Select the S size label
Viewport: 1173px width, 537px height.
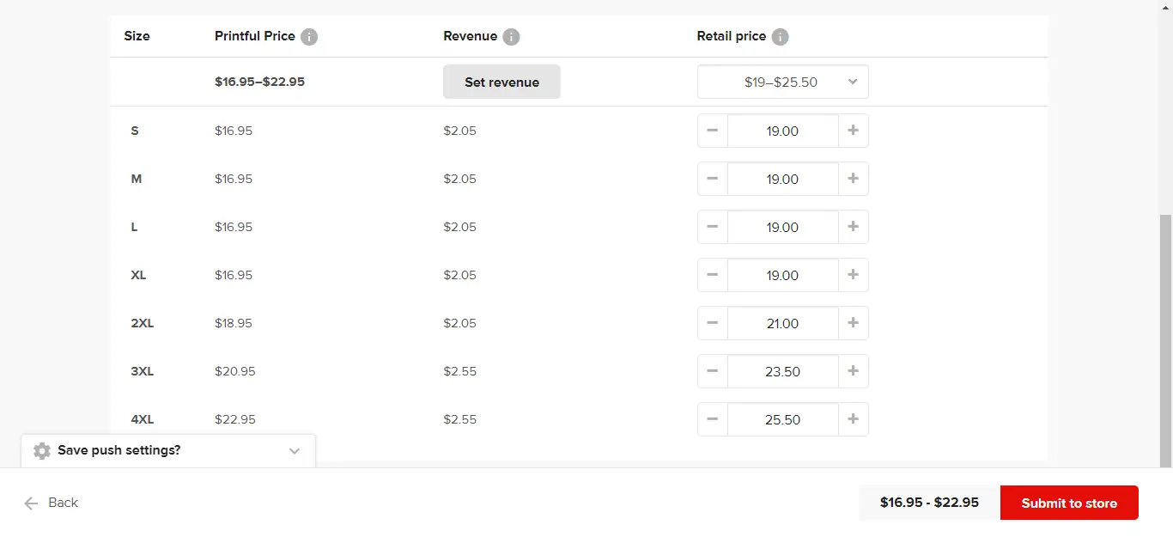point(135,131)
